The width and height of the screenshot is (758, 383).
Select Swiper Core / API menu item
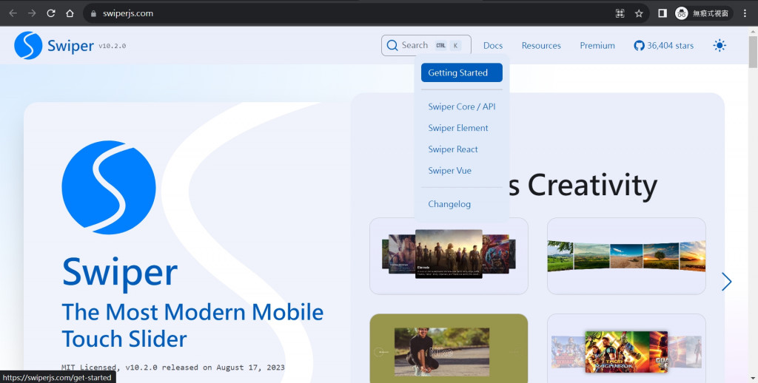pos(462,106)
